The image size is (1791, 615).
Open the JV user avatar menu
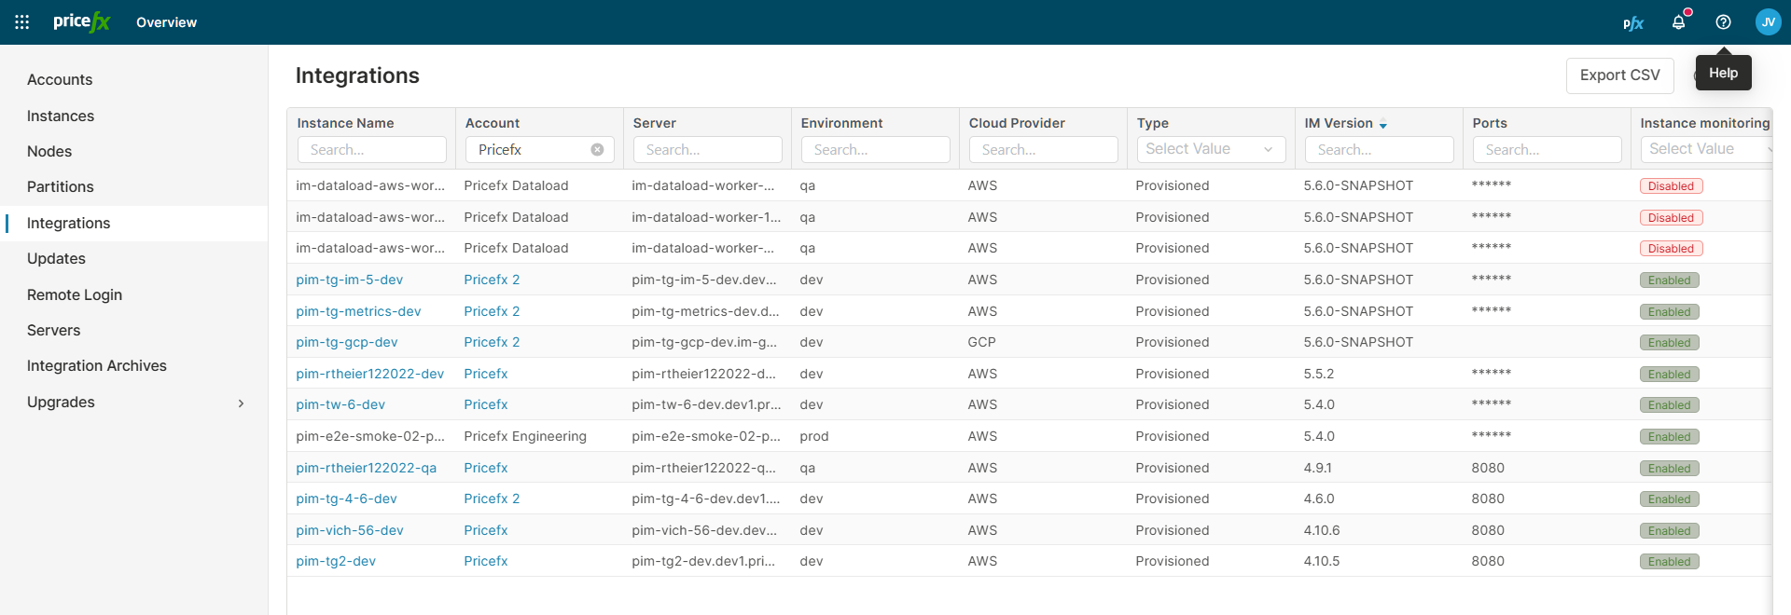1768,22
